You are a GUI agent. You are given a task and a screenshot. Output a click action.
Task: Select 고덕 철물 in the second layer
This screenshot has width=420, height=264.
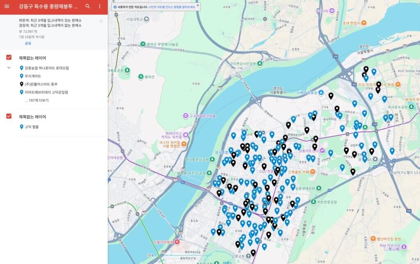pyautogui.click(x=32, y=127)
